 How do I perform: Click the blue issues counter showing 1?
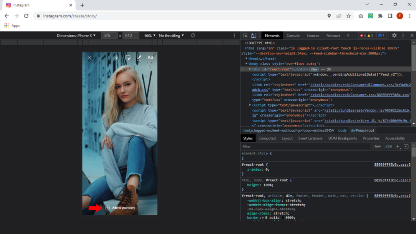coord(381,36)
